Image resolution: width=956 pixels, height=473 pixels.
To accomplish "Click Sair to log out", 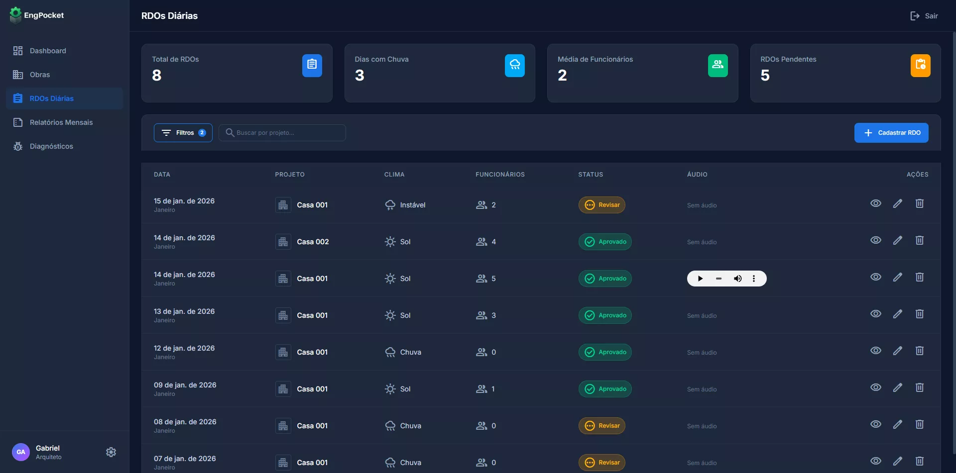I will pyautogui.click(x=924, y=15).
